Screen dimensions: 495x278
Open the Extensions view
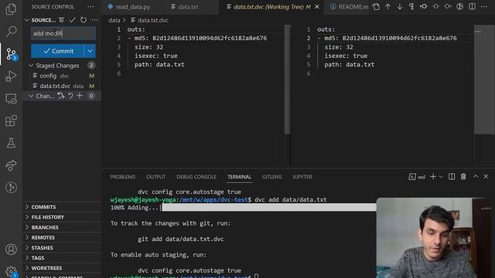[x=11, y=120]
